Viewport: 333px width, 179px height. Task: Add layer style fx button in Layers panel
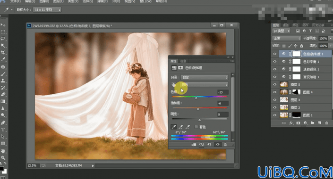pyautogui.click(x=291, y=123)
